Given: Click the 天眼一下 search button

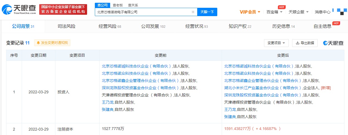Looking at the screenshot, I should (x=207, y=12).
